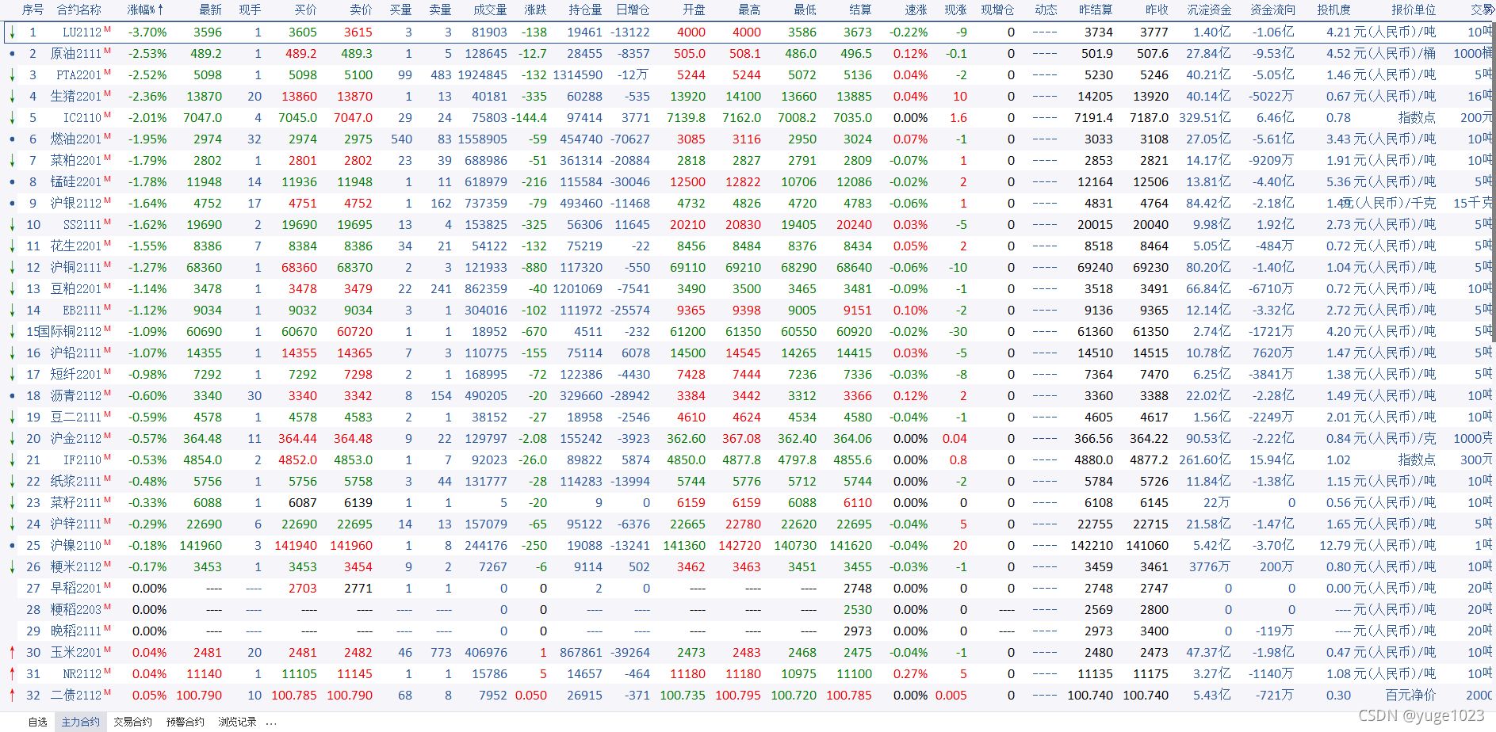Viewport: 1496px width, 732px height.
Task: Click the 结算 column header
Action: point(860,10)
